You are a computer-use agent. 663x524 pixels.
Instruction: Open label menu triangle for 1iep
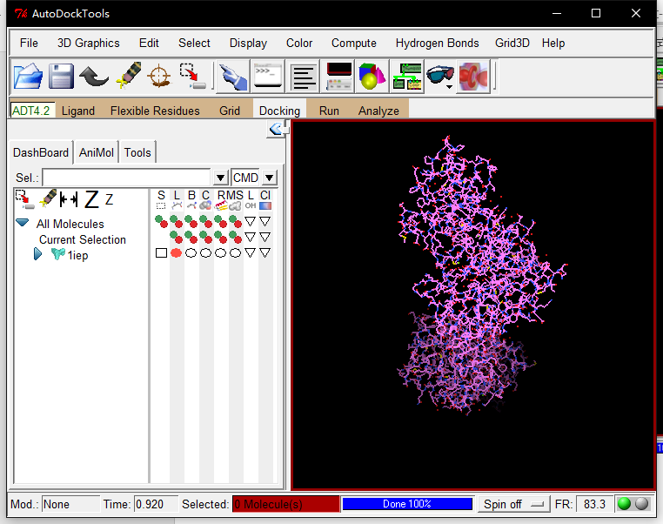pyautogui.click(x=251, y=253)
